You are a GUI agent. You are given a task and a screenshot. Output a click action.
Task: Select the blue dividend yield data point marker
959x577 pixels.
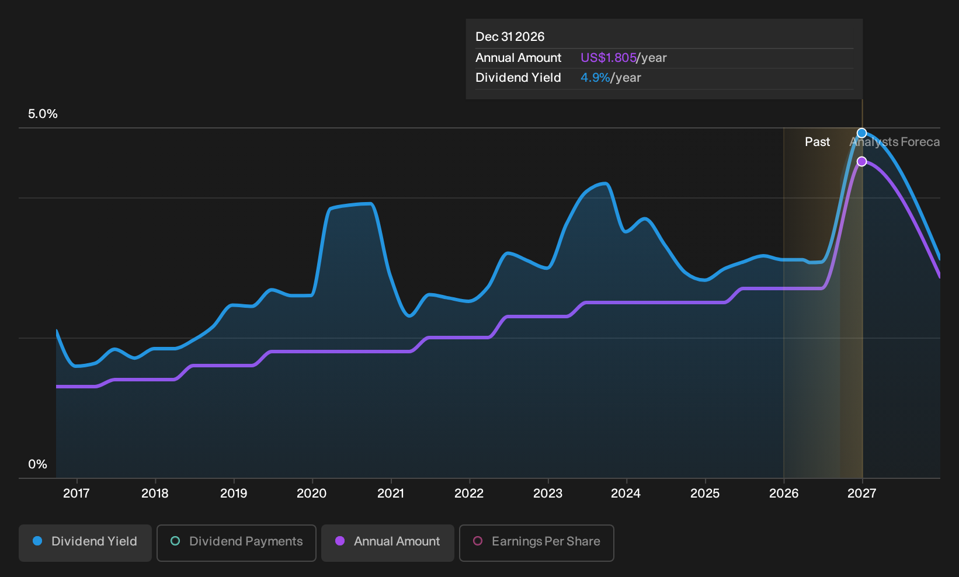[x=861, y=133]
